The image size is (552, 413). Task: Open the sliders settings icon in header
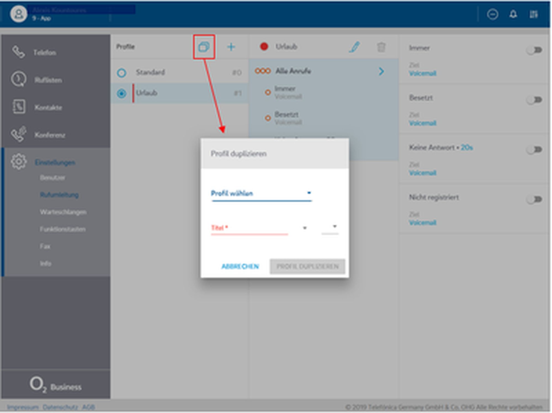tap(534, 14)
